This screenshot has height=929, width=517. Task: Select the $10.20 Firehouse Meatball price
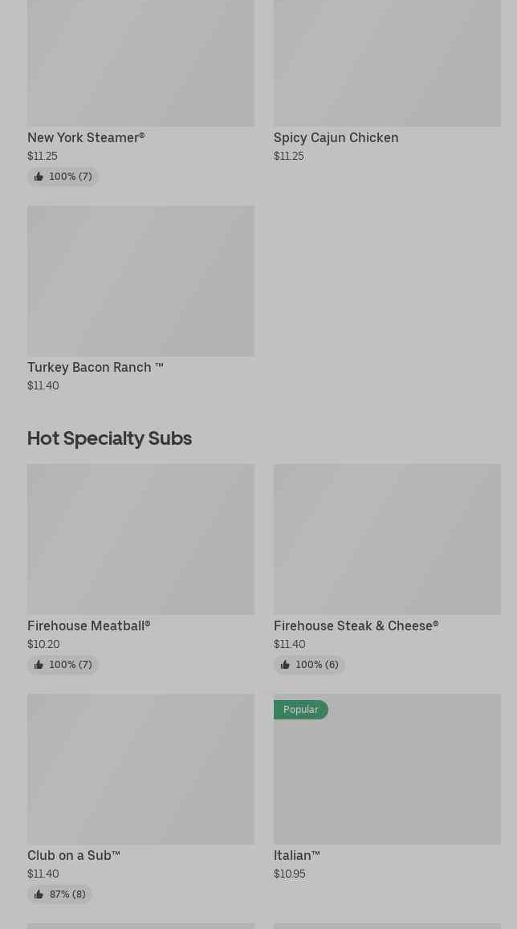click(x=43, y=644)
